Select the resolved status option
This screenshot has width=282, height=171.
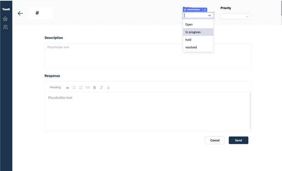tap(198, 47)
